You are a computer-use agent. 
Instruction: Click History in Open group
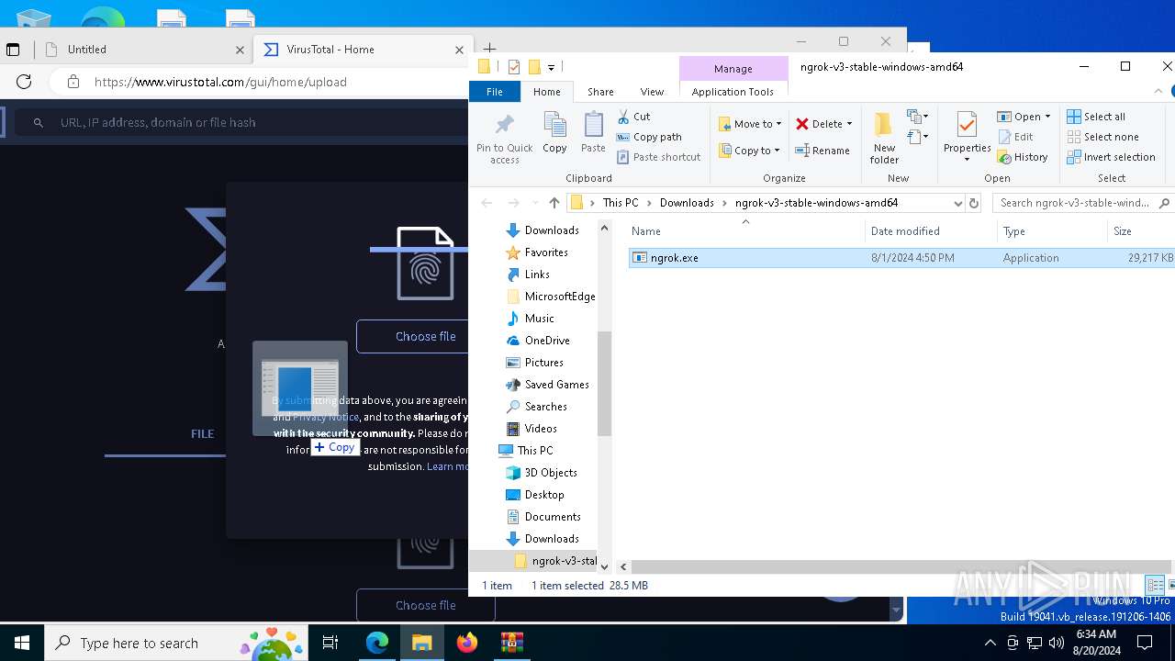[1023, 157]
